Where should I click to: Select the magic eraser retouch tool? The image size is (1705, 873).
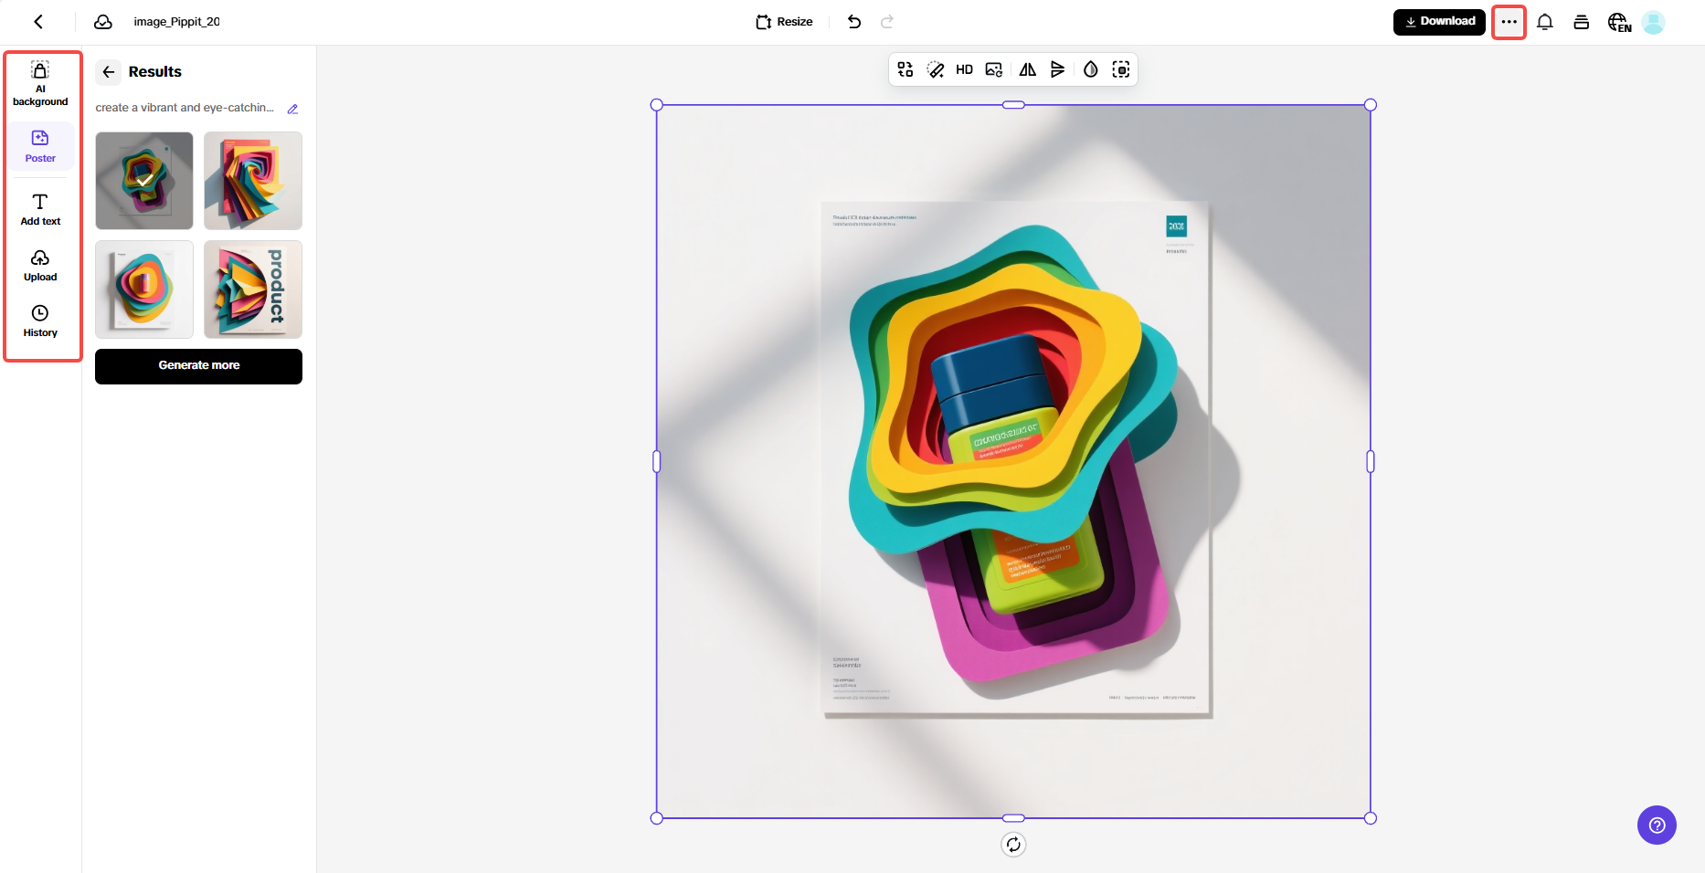point(935,68)
